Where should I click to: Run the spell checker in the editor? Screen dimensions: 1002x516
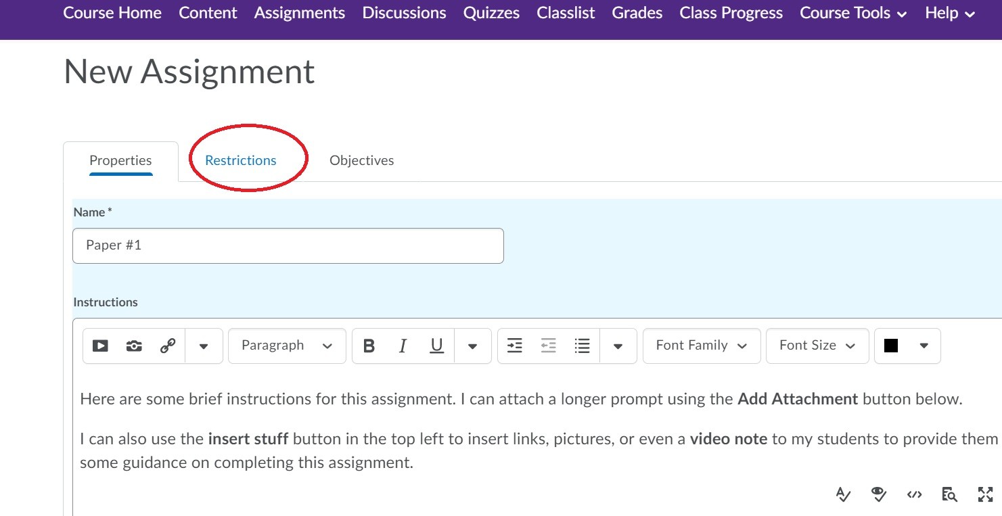[843, 494]
